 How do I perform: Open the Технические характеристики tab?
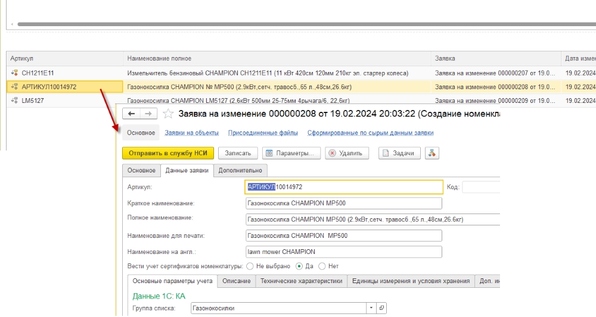point(302,281)
